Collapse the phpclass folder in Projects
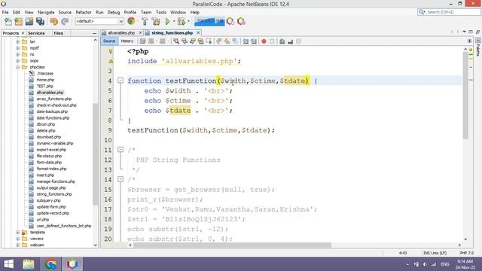This screenshot has height=271, width=482. (x=18, y=67)
